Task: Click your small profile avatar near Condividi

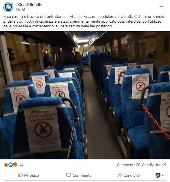Action: click(x=158, y=175)
